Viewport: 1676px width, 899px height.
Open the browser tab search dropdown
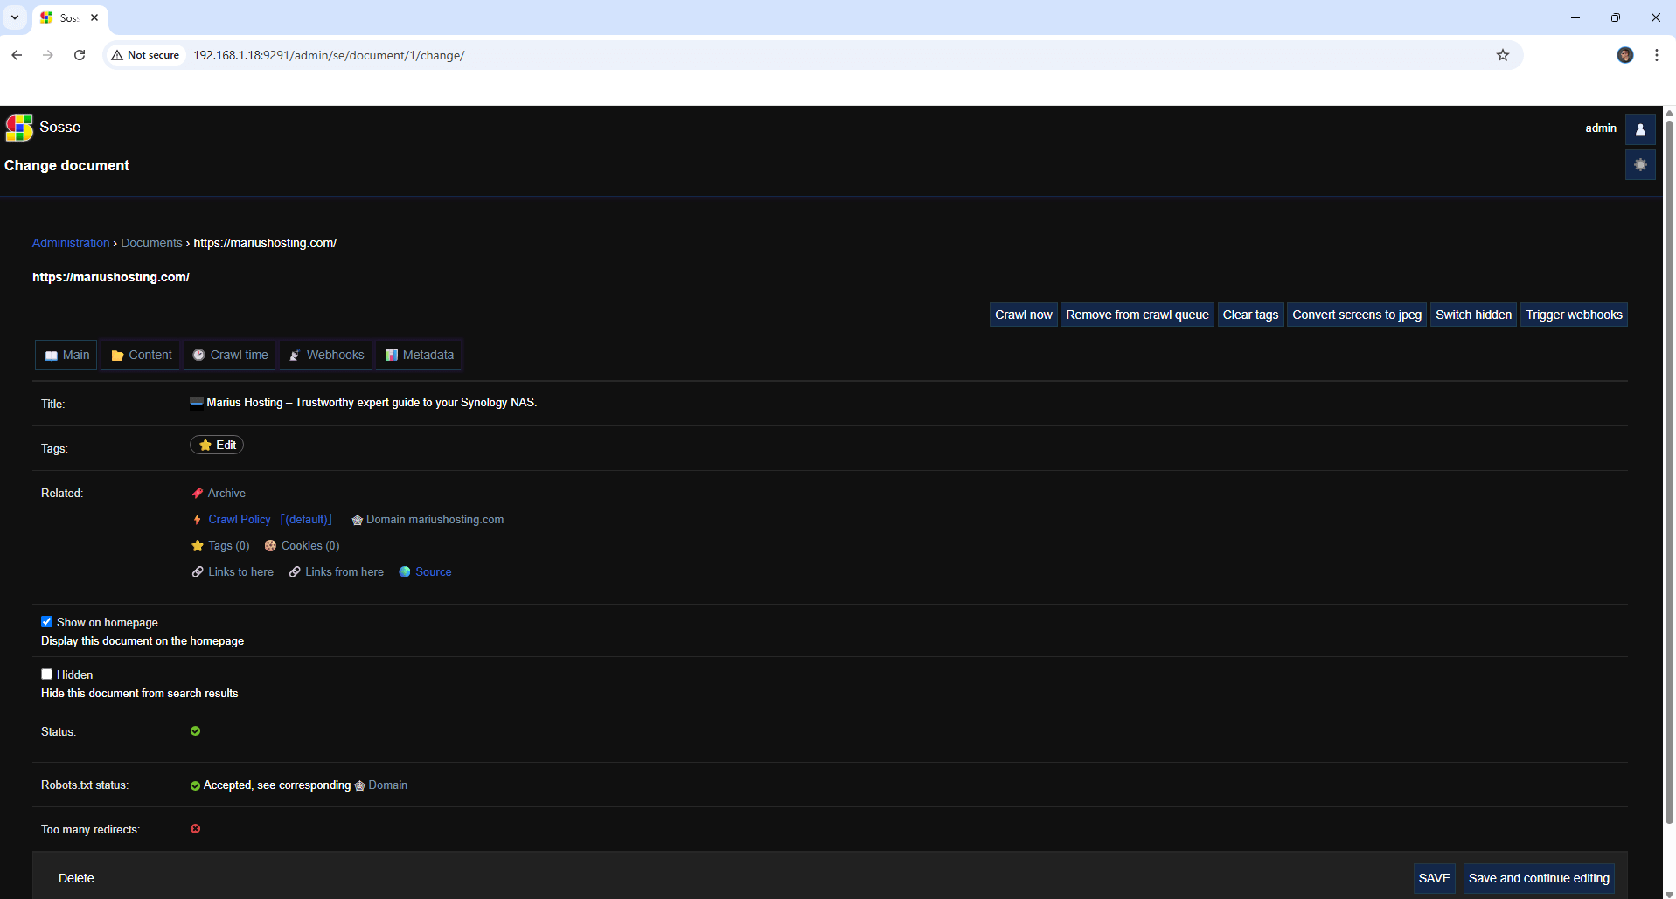tap(15, 17)
